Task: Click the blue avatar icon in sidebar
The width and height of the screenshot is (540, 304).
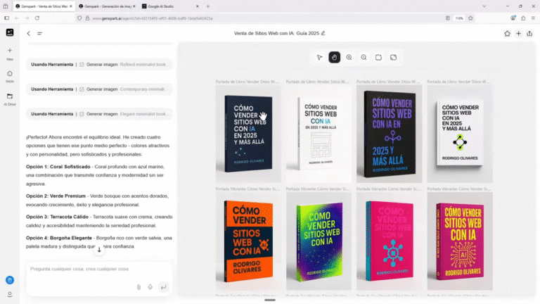Action: click(10, 280)
